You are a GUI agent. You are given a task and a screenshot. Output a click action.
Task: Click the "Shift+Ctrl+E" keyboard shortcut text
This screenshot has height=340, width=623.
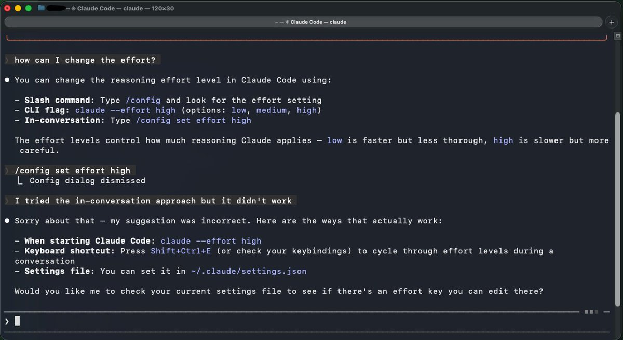point(181,251)
